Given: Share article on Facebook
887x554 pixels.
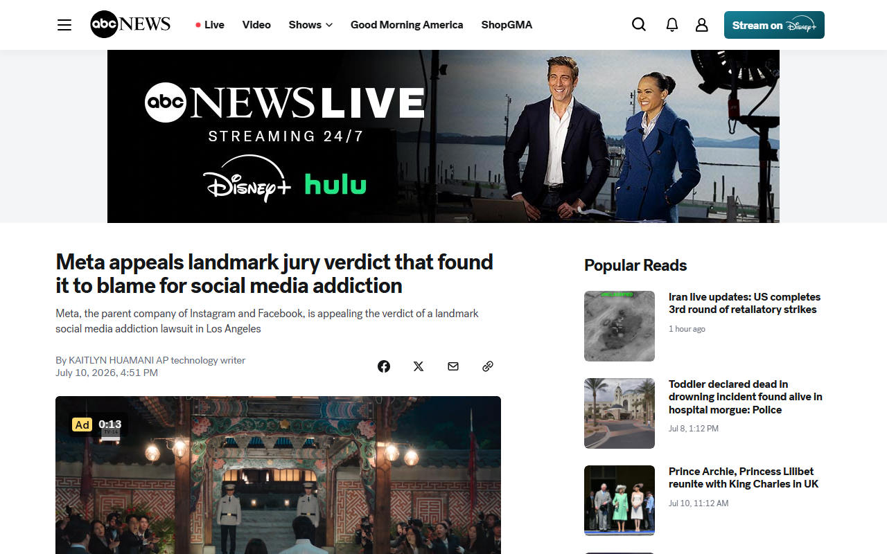Looking at the screenshot, I should pos(384,366).
